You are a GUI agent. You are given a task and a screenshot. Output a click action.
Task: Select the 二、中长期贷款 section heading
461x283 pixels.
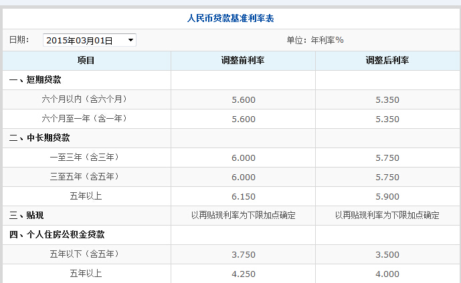[39, 138]
